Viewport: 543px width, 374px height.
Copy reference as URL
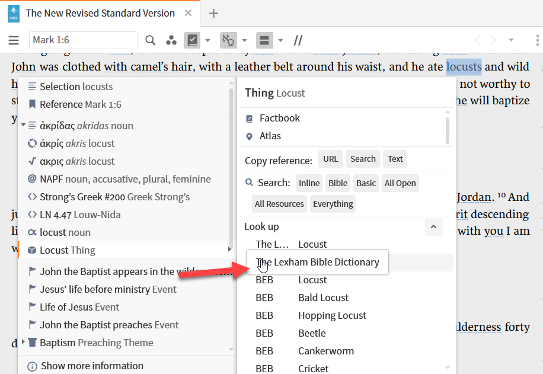(330, 159)
